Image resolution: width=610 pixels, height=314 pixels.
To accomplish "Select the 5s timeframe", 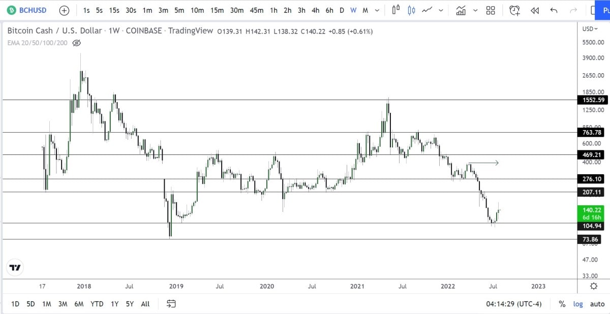I will point(99,10).
